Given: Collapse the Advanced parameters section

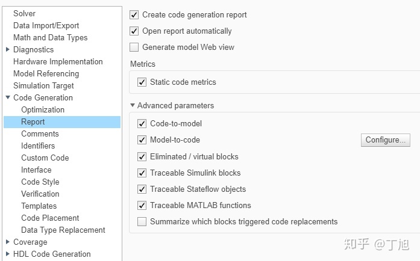Looking at the screenshot, I should point(133,105).
